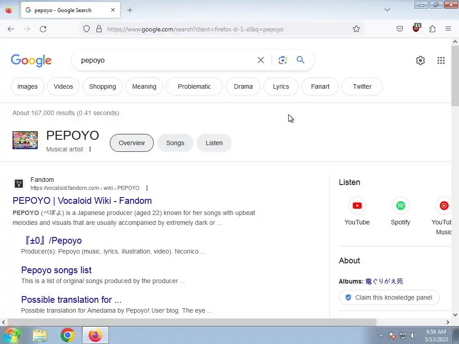Click into the pepoyo search field
The width and height of the screenshot is (459, 344).
coord(167,60)
